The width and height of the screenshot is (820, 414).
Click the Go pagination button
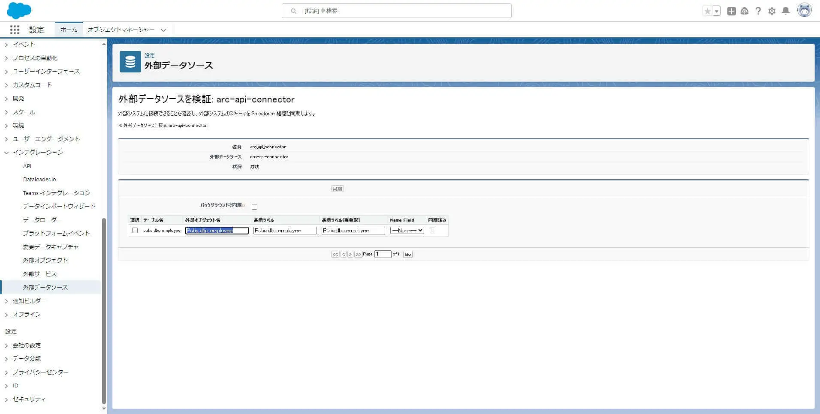[408, 254]
